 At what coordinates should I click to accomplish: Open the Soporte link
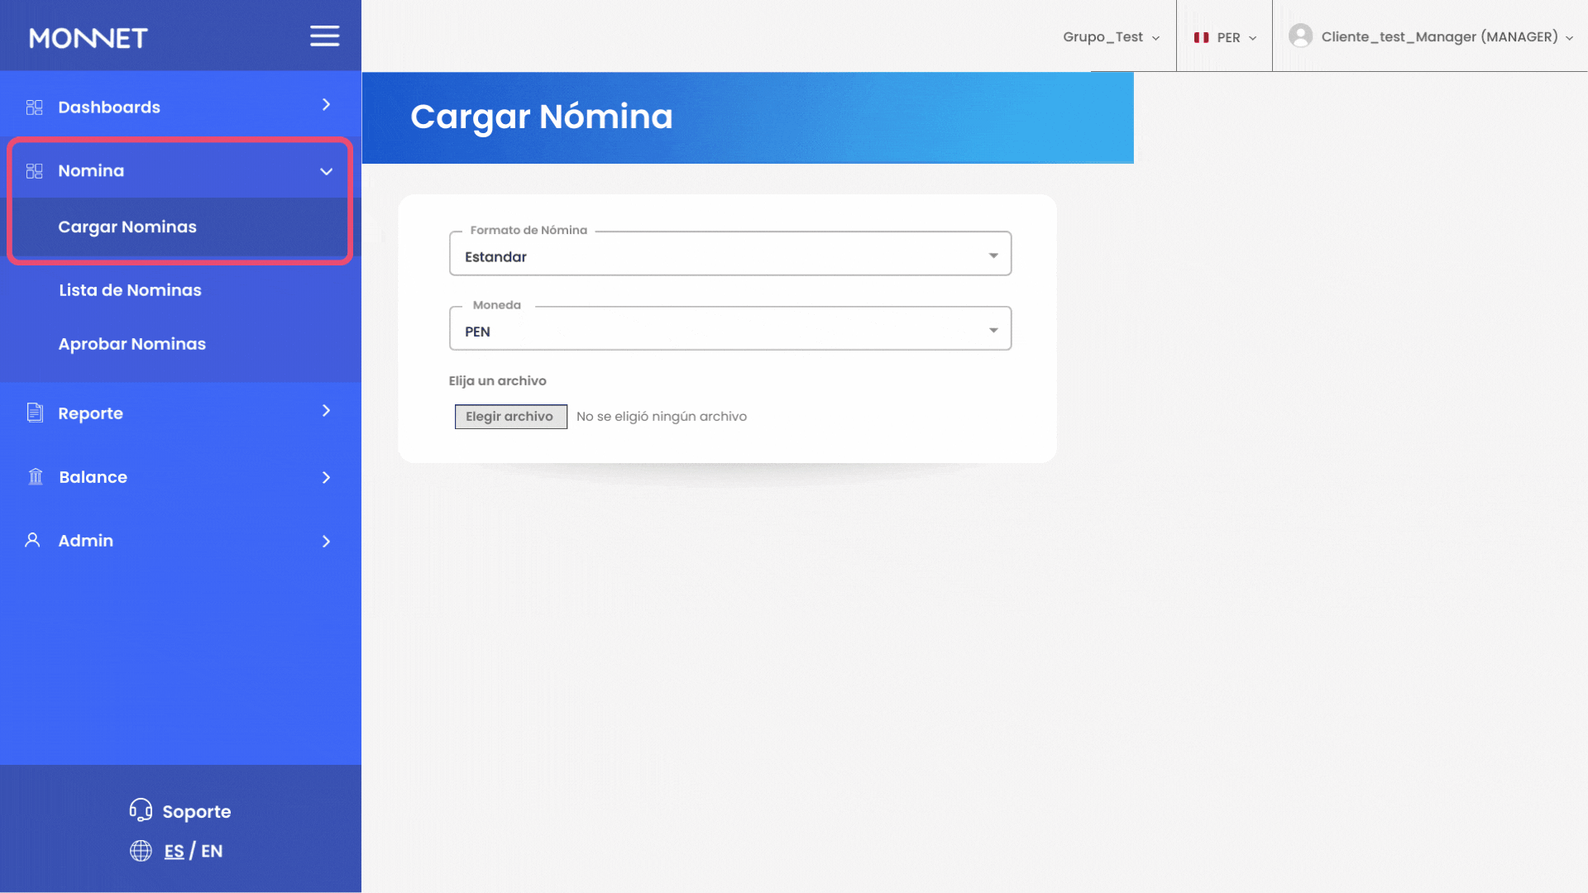[196, 811]
